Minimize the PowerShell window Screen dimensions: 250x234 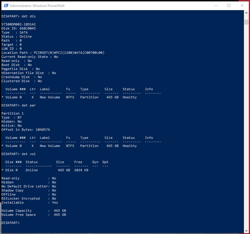point(216,5)
